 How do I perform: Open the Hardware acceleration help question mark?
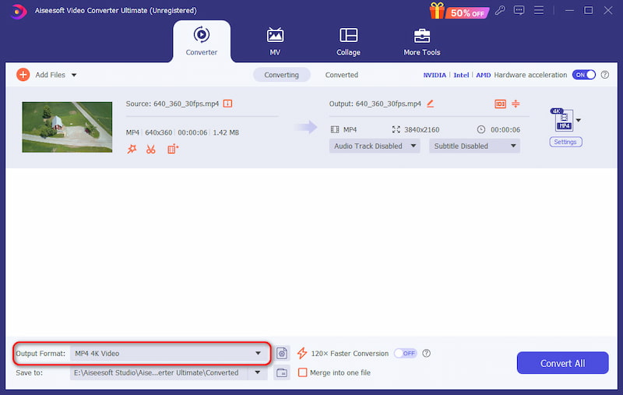(x=605, y=75)
